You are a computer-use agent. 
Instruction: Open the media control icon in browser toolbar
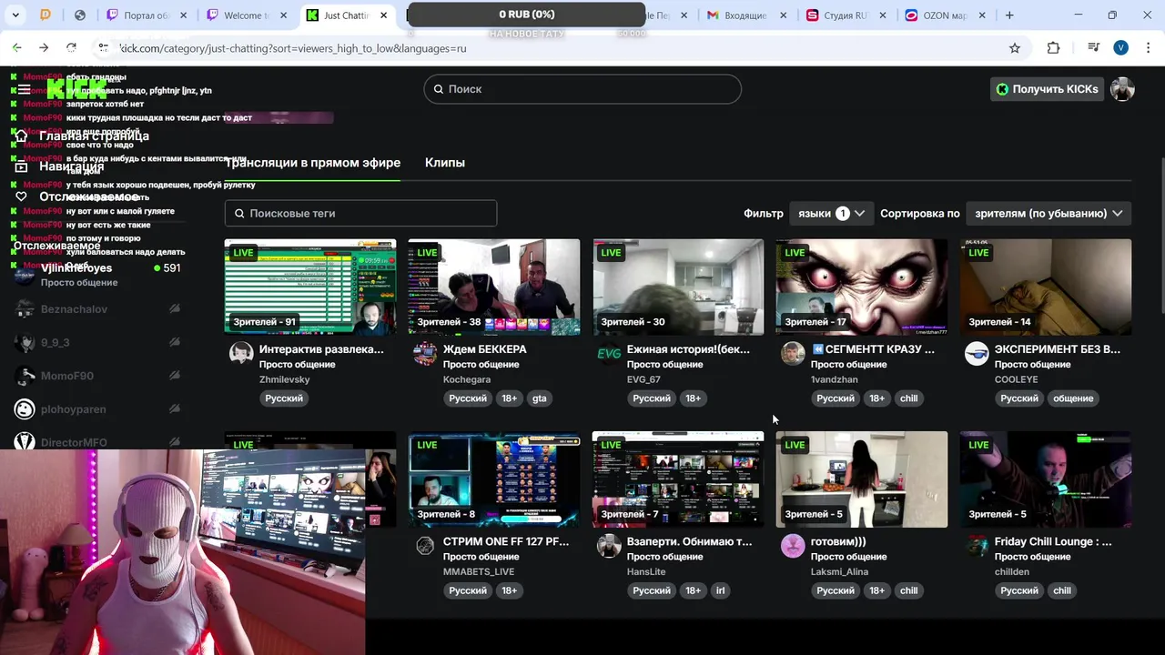pyautogui.click(x=1093, y=48)
